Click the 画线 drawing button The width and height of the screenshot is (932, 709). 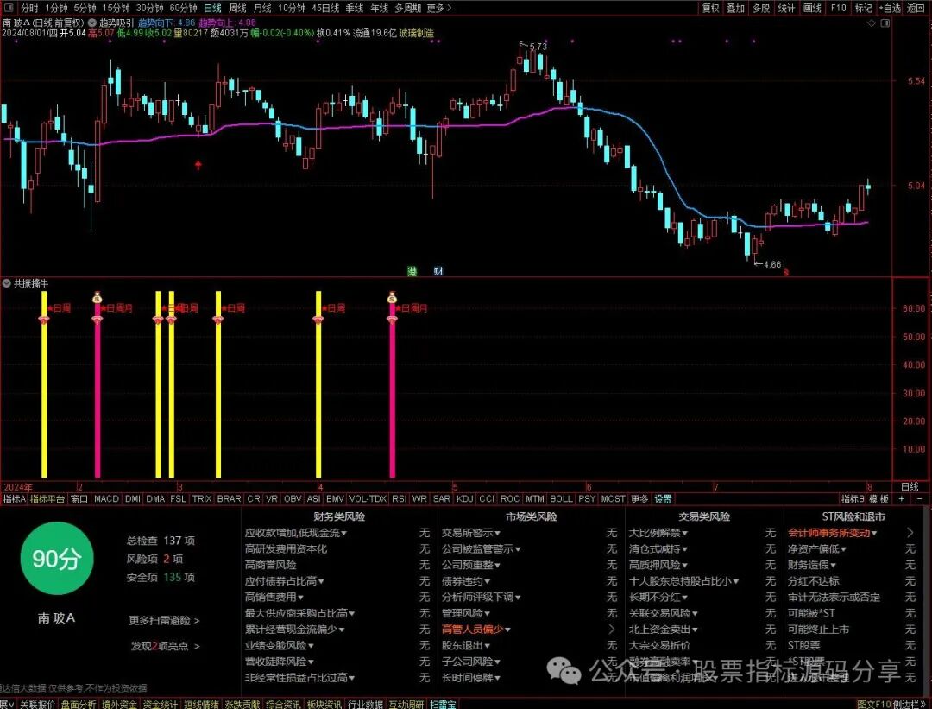(812, 8)
